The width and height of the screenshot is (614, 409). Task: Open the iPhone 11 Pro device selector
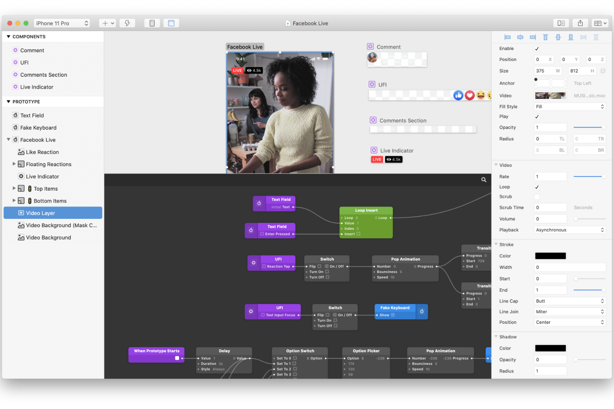61,23
